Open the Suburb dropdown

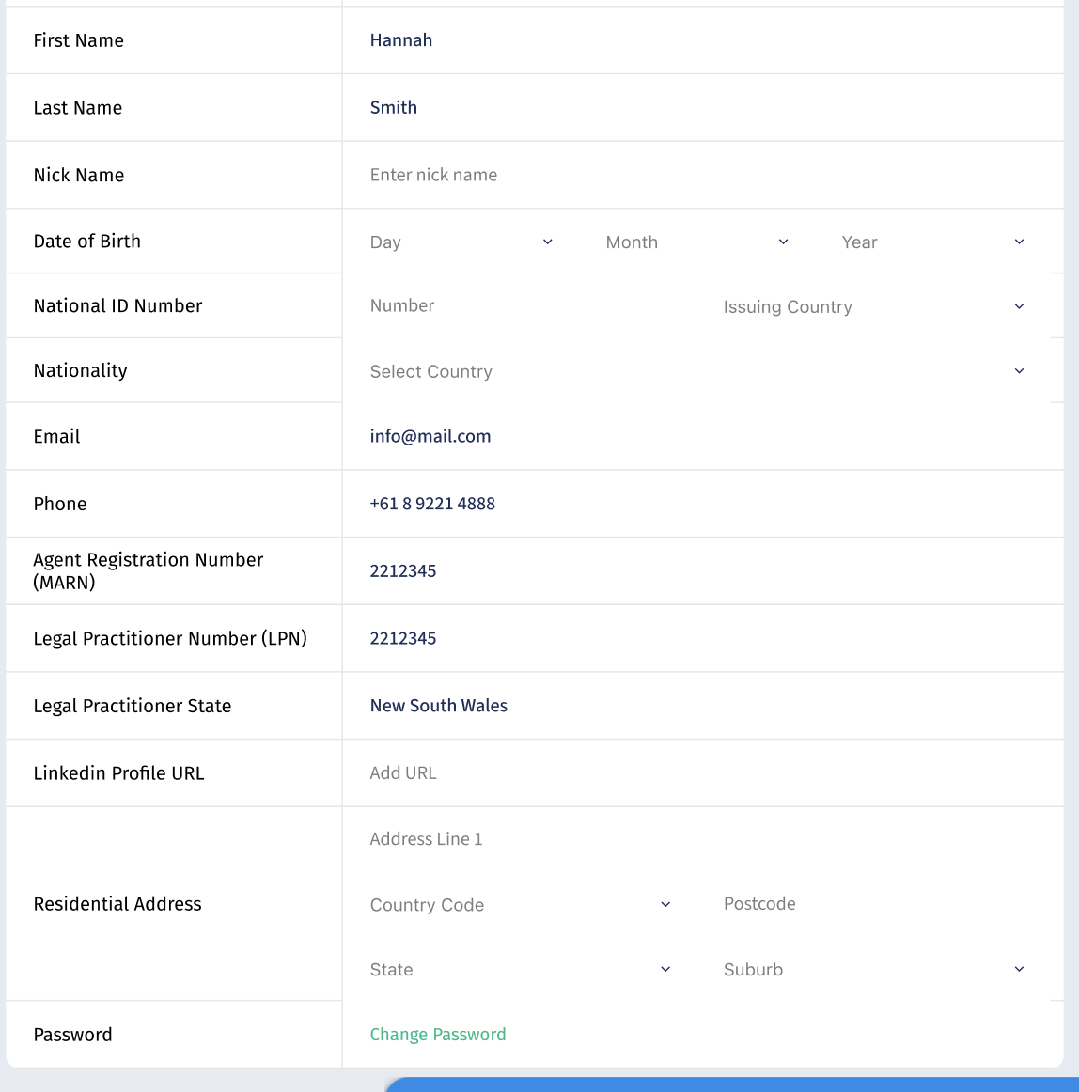coord(873,970)
